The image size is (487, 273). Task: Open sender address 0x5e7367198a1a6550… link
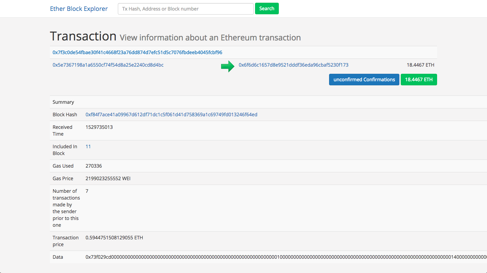pos(108,65)
